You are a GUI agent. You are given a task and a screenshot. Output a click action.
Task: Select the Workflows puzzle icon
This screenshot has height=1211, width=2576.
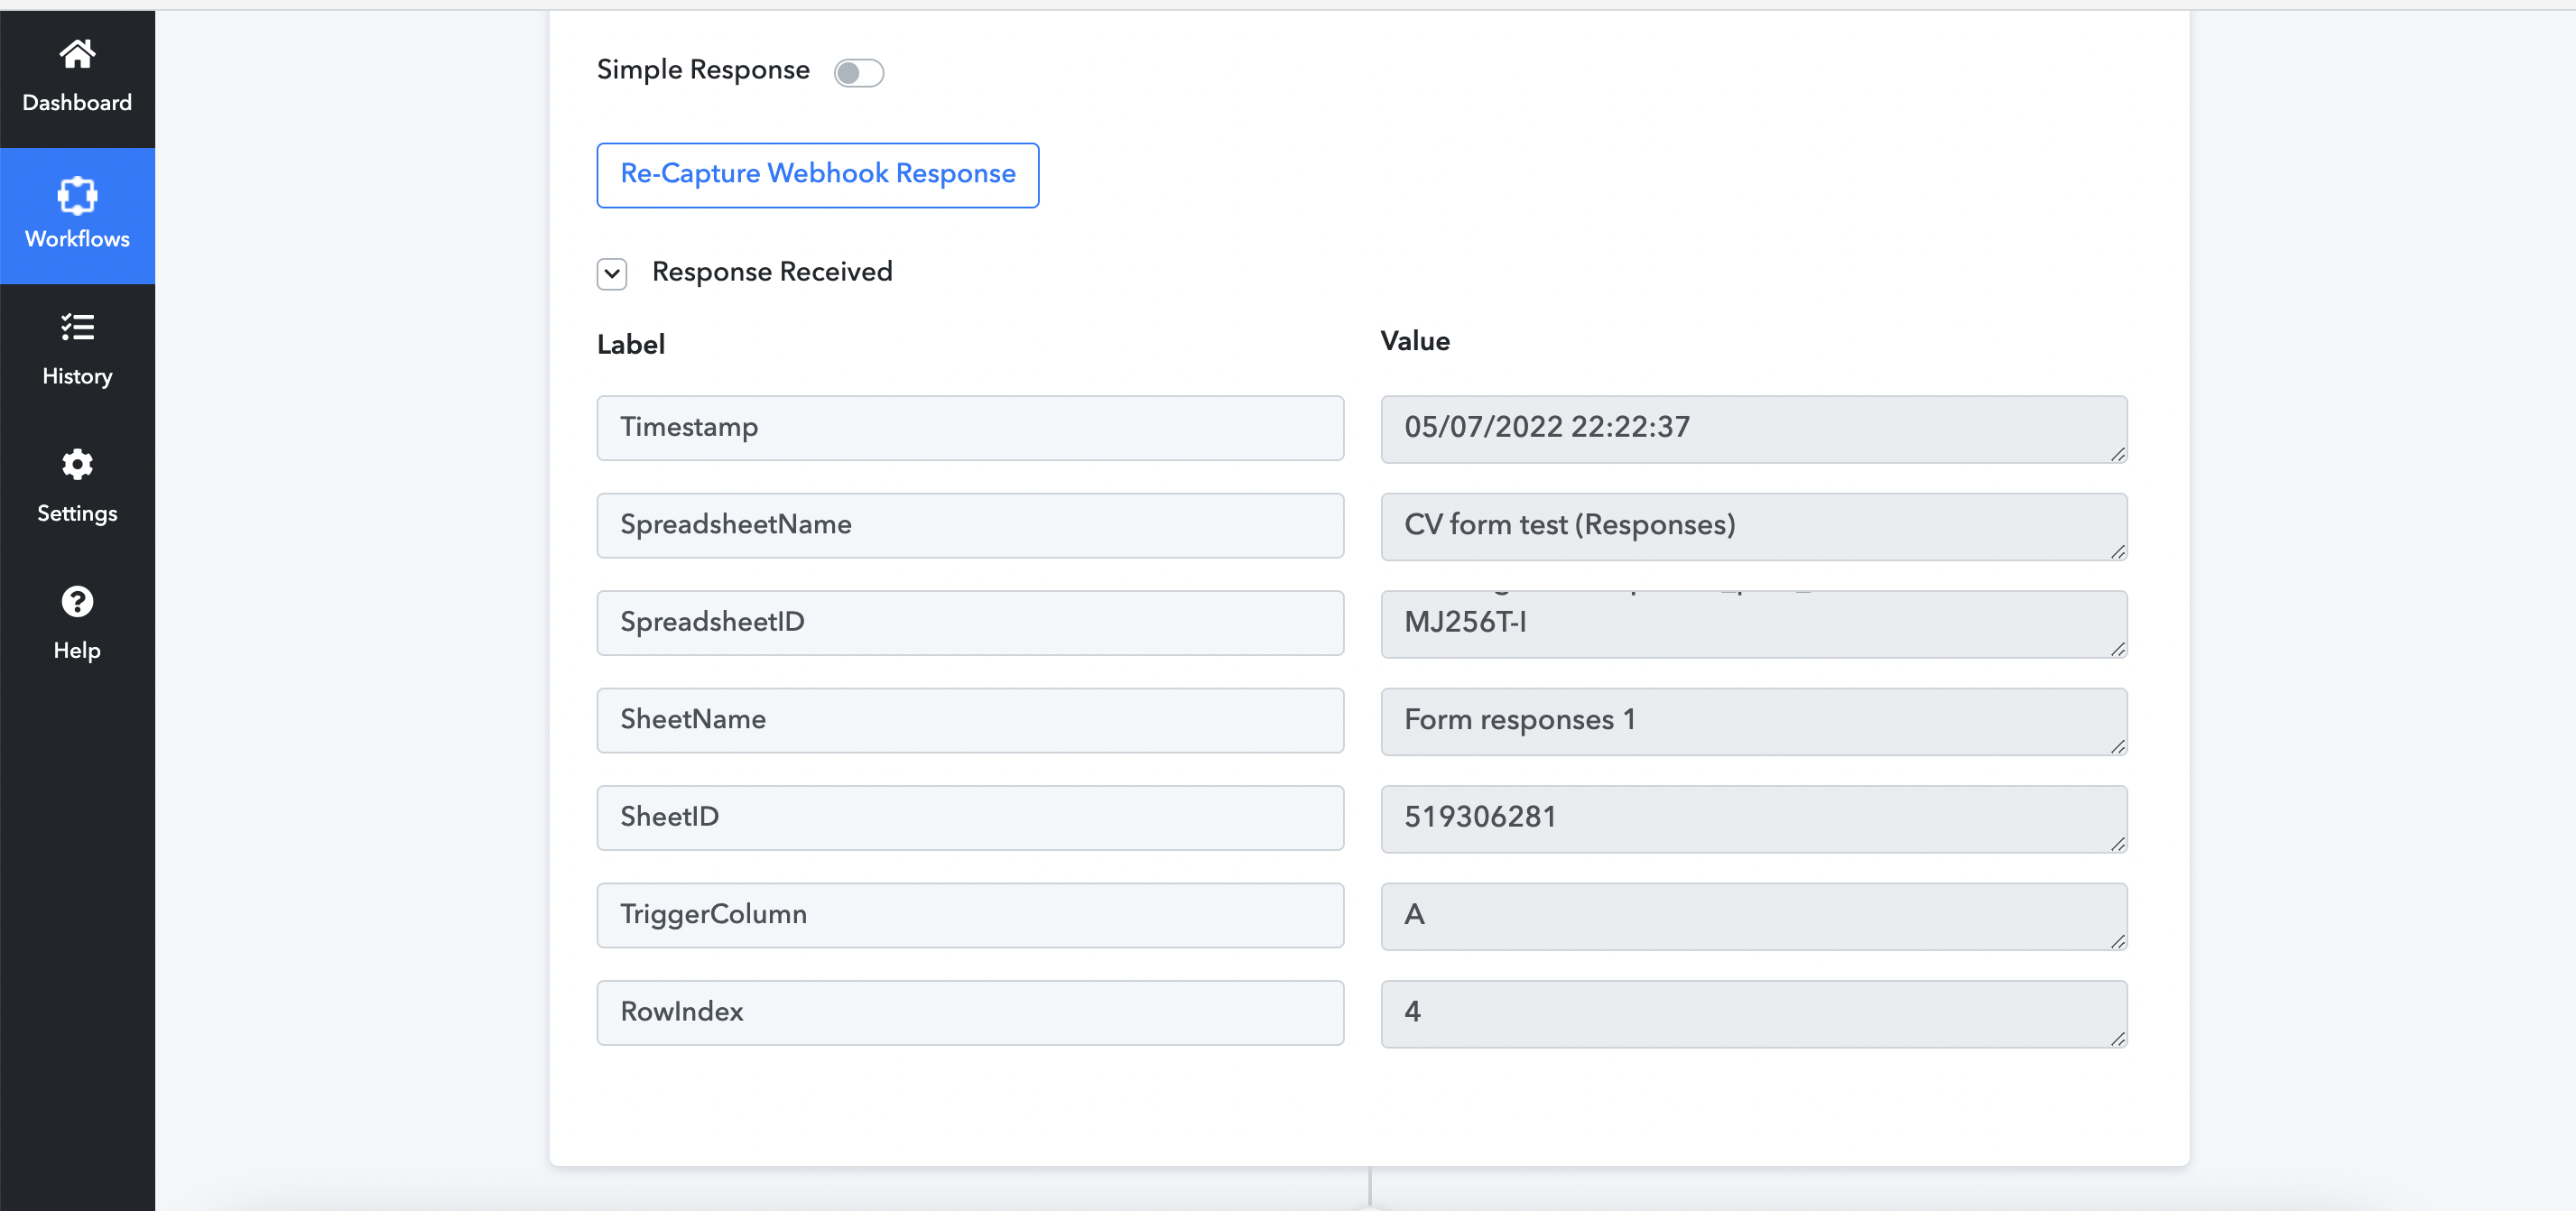[x=77, y=195]
